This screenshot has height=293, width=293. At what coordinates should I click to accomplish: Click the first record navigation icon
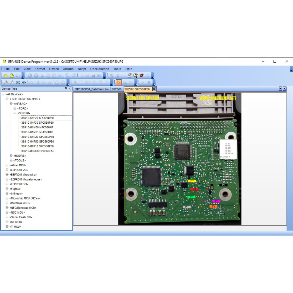31,82
